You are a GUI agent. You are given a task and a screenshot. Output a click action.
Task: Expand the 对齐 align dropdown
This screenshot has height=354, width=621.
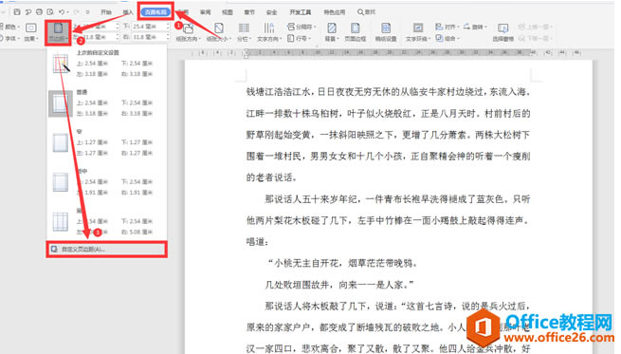point(447,27)
